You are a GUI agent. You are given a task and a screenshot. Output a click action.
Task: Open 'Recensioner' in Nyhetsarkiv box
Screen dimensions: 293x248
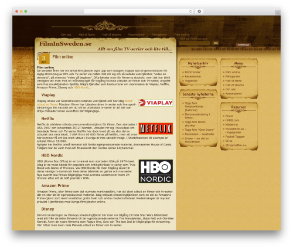click(193, 76)
